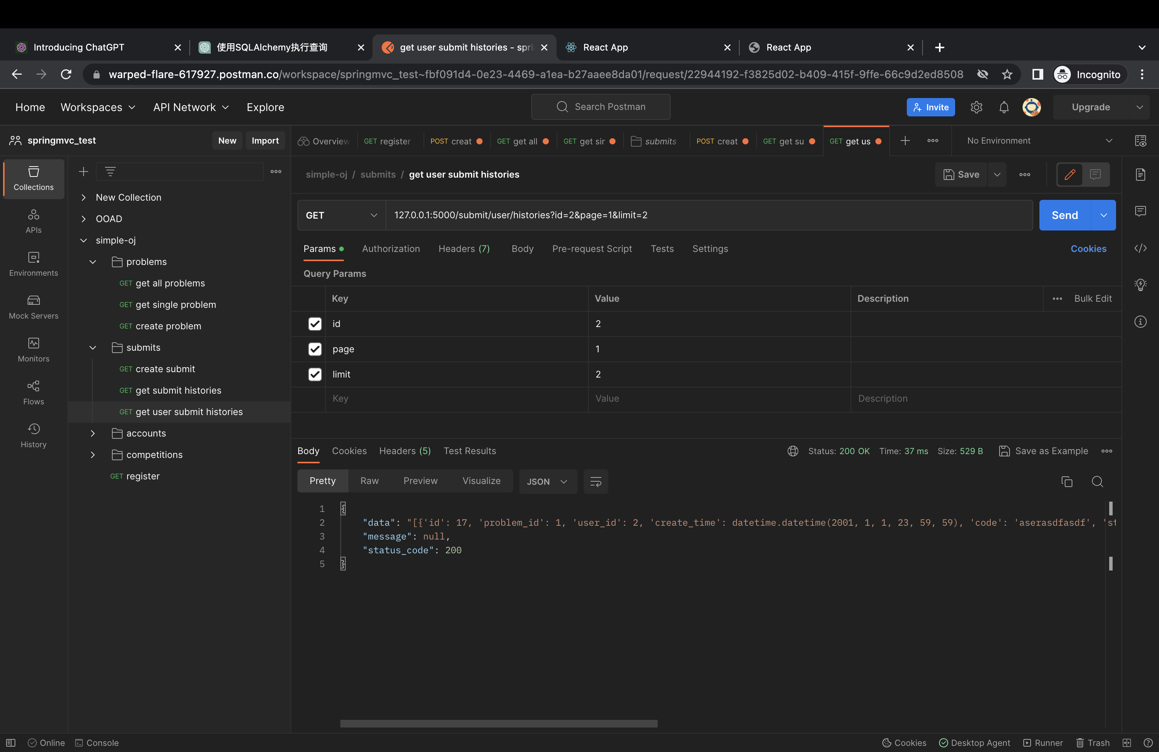Image resolution: width=1159 pixels, height=752 pixels.
Task: Open the GET method dropdown
Action: point(341,215)
